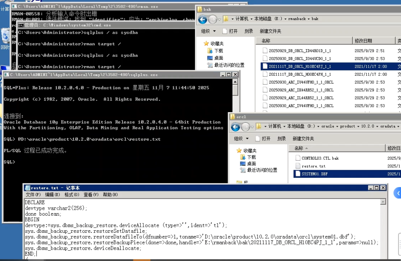Click scroll-up arrow in sqlplus console scrollbar
The height and width of the screenshot is (261, 401).
click(235, 82)
